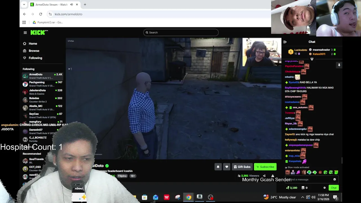Share the stream via share icon
The height and width of the screenshot is (203, 361).
264,176
